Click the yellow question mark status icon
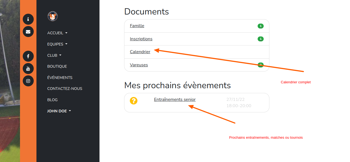This screenshot has width=350, height=162. tap(133, 101)
